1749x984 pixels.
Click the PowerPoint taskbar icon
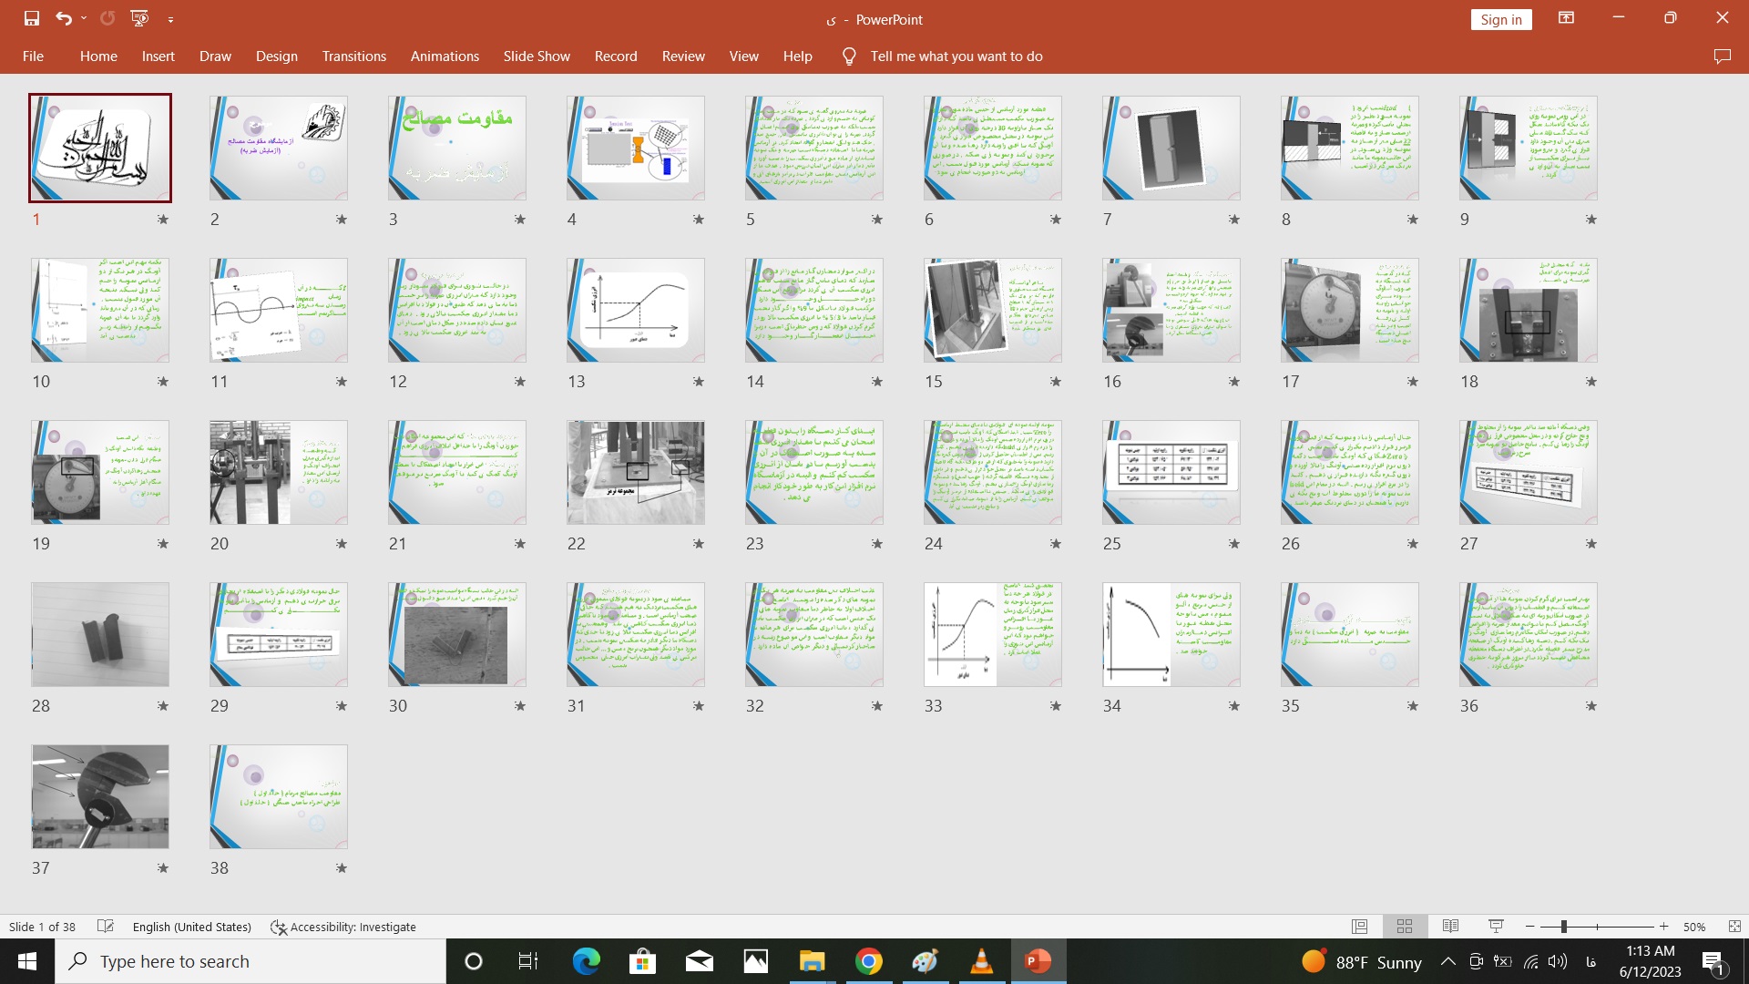(1038, 961)
